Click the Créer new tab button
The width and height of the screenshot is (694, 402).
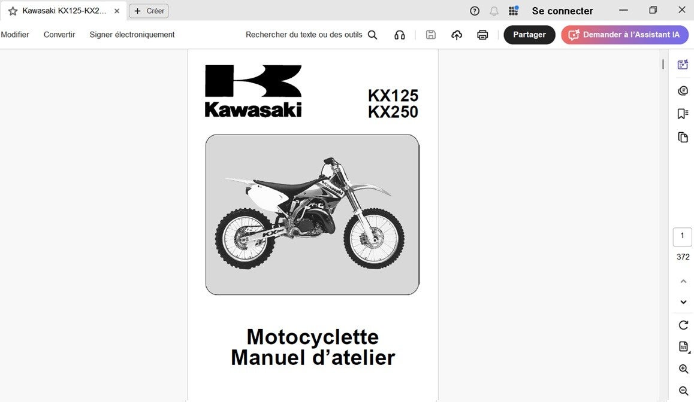click(149, 11)
